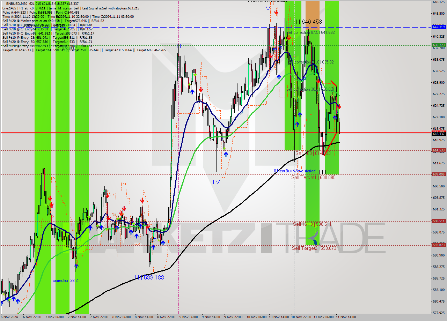Click the 'Sell correction 38.2 | 628.901' label

(x=310, y=89)
